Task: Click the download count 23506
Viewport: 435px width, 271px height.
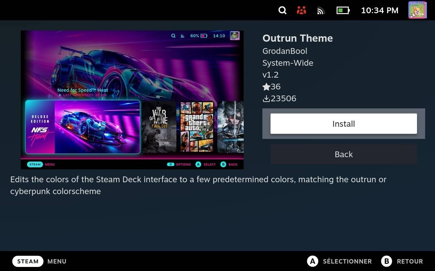Action: pyautogui.click(x=283, y=99)
